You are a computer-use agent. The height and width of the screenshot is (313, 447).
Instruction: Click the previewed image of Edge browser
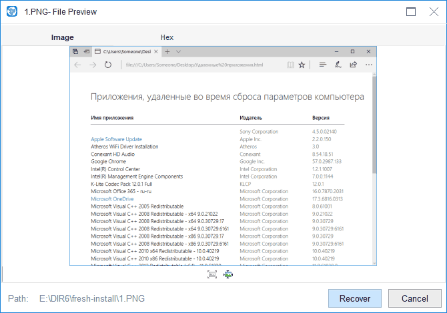point(223,156)
